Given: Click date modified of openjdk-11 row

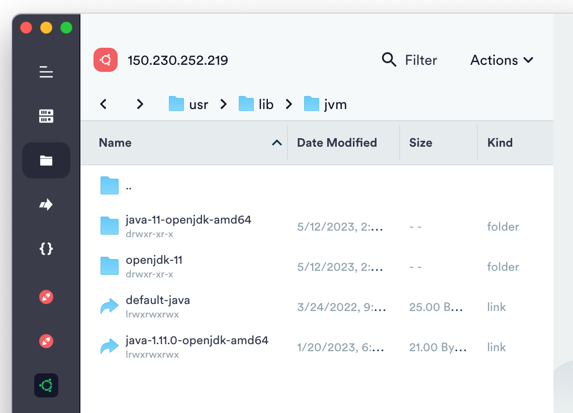Looking at the screenshot, I should click(x=340, y=267).
